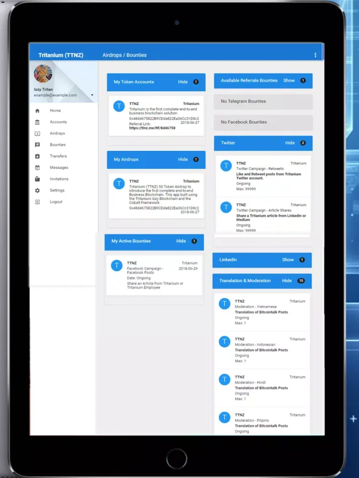Show Available Referrals Bounties section
This screenshot has width=359, height=478.
pyautogui.click(x=289, y=80)
